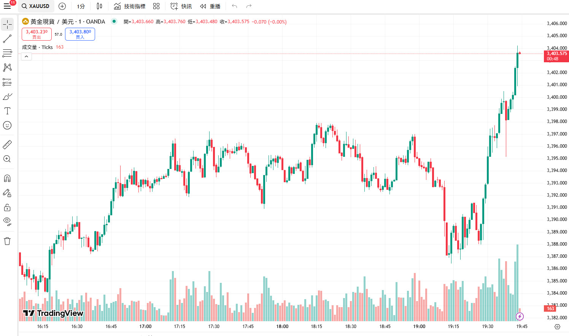The width and height of the screenshot is (569, 336).
Task: Lock all drawing tools
Action: pyautogui.click(x=7, y=208)
